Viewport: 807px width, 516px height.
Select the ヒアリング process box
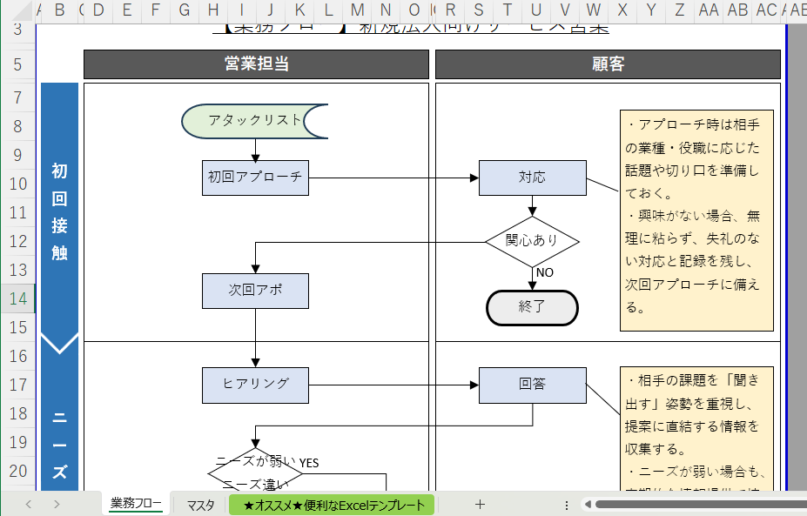255,385
